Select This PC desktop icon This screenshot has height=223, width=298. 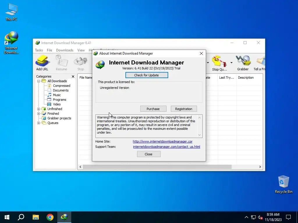pos(11,12)
